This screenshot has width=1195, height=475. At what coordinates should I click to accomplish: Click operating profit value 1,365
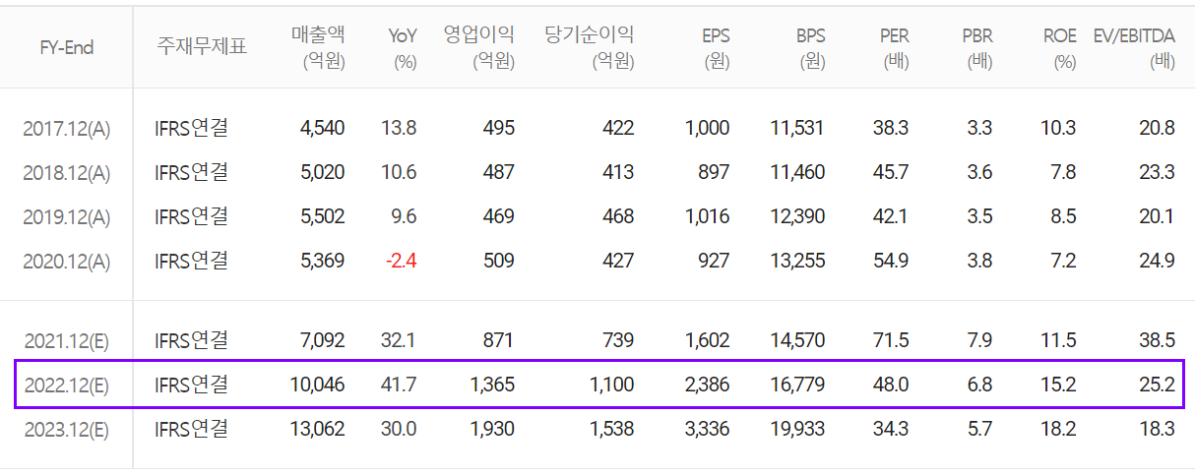pos(492,386)
